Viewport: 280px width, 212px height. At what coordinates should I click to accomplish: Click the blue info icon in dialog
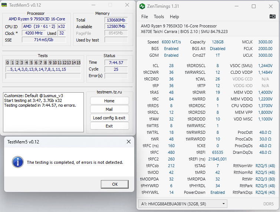tap(18, 162)
